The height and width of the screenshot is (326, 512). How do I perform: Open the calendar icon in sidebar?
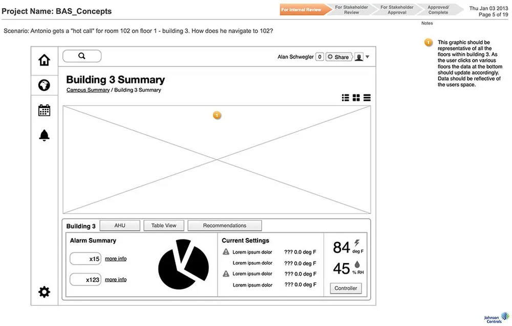click(44, 111)
